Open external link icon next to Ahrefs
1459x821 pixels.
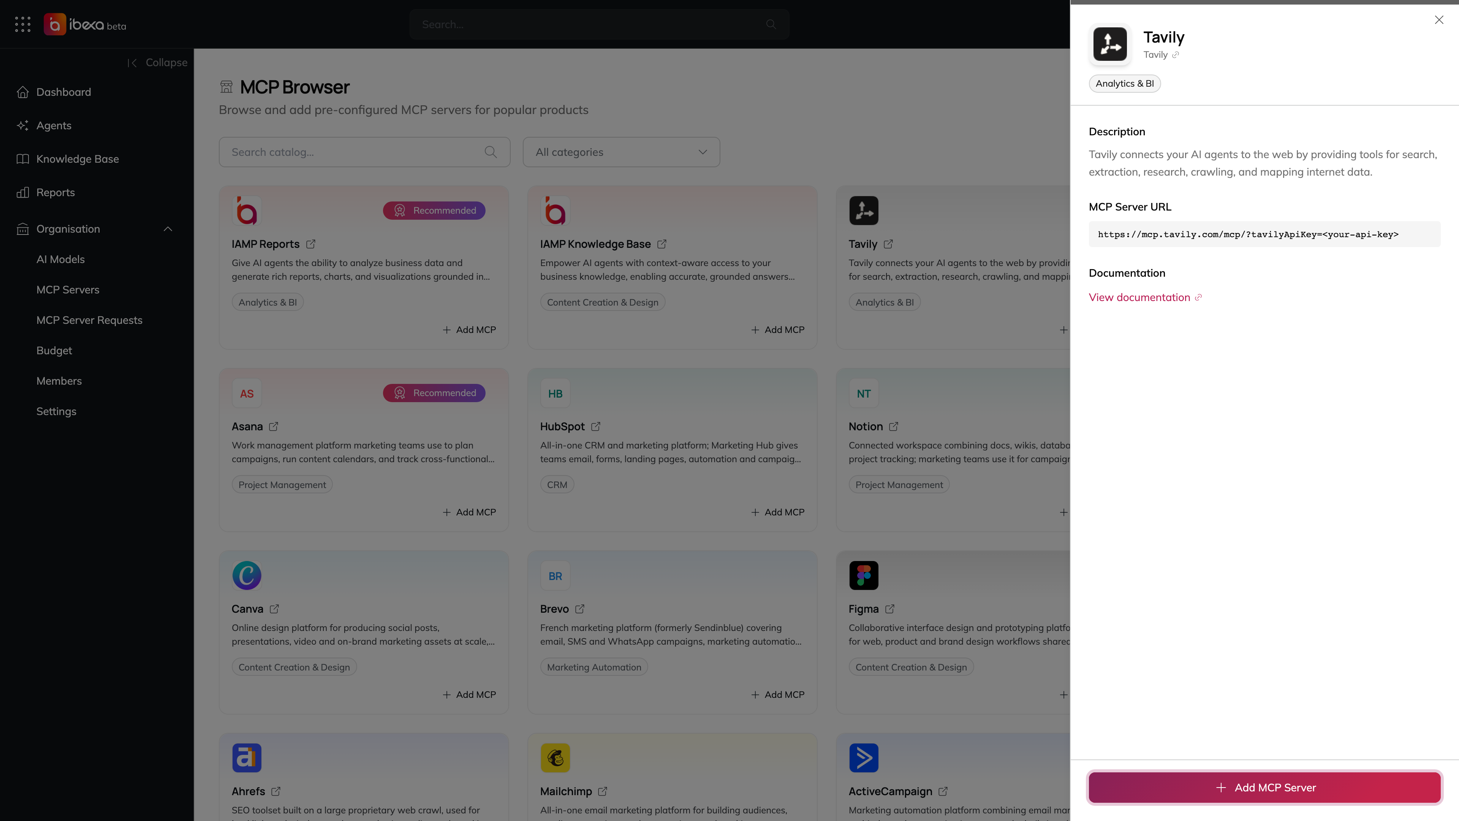(276, 791)
